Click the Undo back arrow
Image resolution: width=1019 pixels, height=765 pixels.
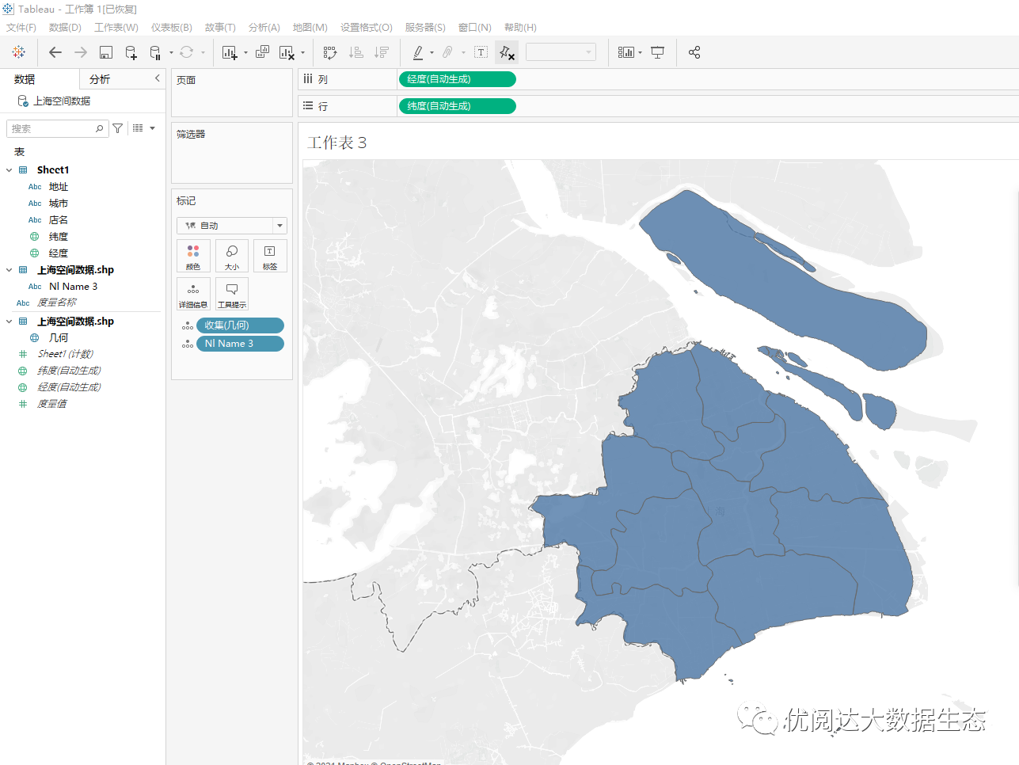click(55, 52)
